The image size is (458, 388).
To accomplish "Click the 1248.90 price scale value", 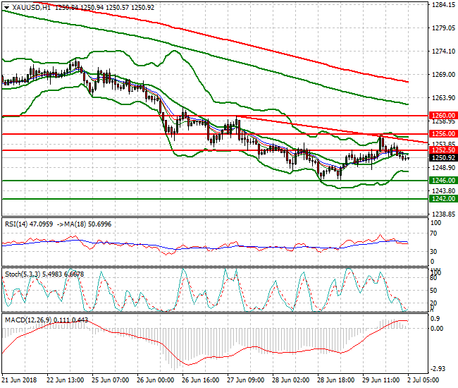I will [x=443, y=168].
